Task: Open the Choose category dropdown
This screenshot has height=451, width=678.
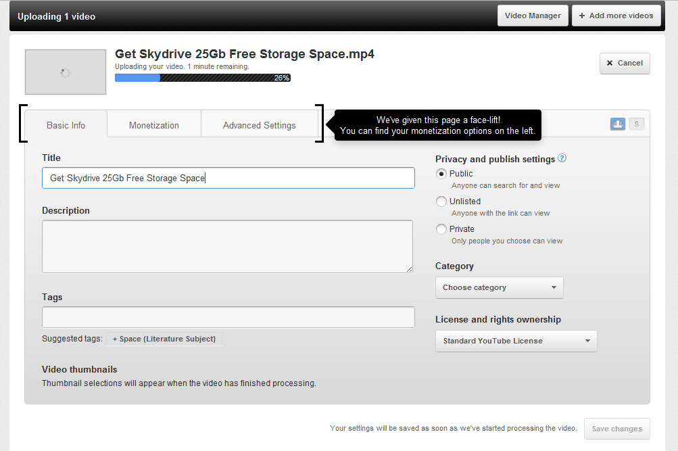Action: pos(500,287)
